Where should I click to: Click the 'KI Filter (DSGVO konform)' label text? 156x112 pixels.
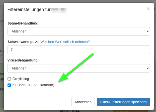click(x=33, y=85)
